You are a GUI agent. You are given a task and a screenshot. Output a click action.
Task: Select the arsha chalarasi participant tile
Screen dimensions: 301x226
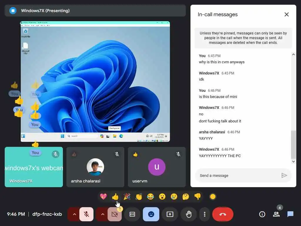coord(95,167)
